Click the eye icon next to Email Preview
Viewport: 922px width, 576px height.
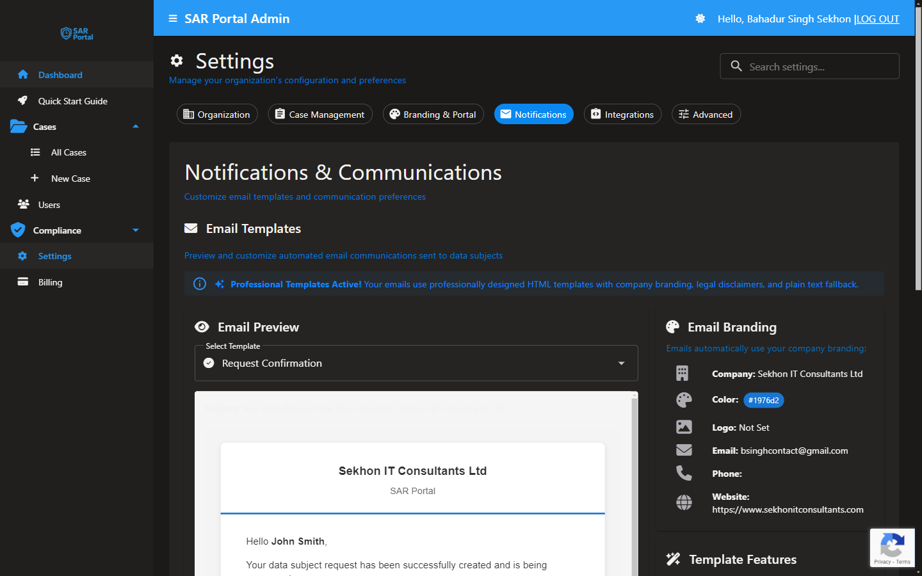point(201,326)
